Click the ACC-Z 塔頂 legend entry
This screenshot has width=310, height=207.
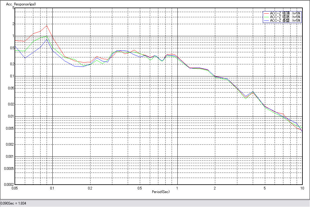pos(285,13)
